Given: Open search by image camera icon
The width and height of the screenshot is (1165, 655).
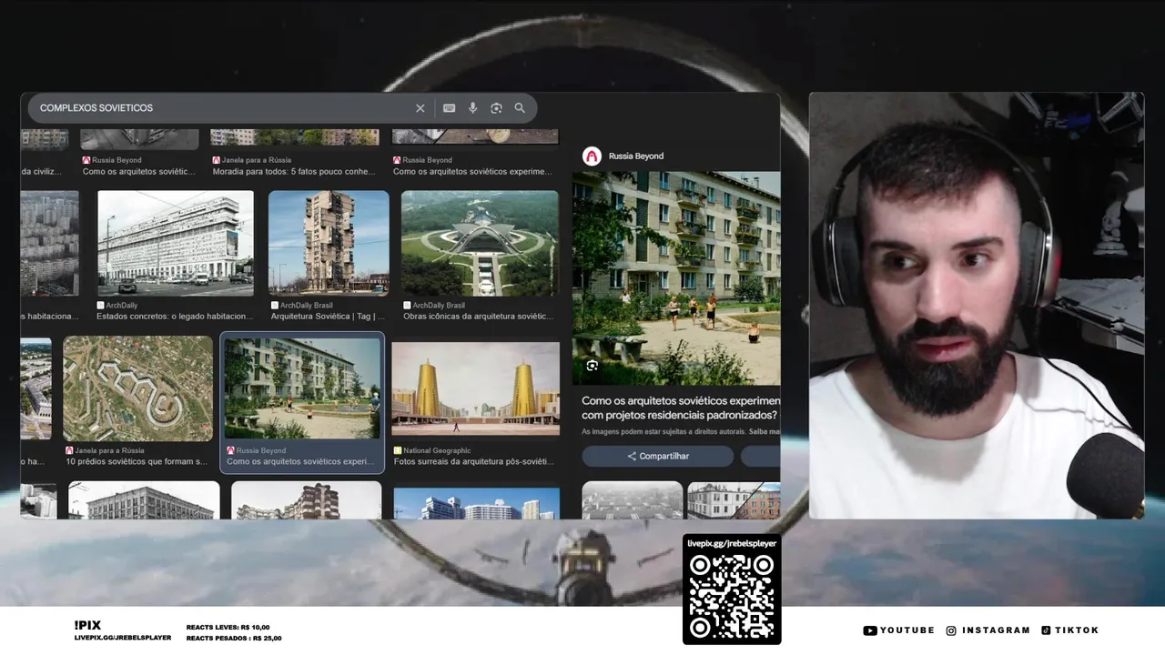Looking at the screenshot, I should click(496, 108).
